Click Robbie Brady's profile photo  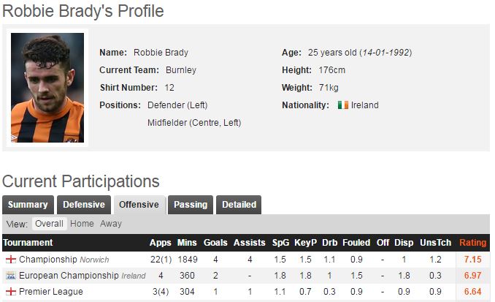pos(47,88)
